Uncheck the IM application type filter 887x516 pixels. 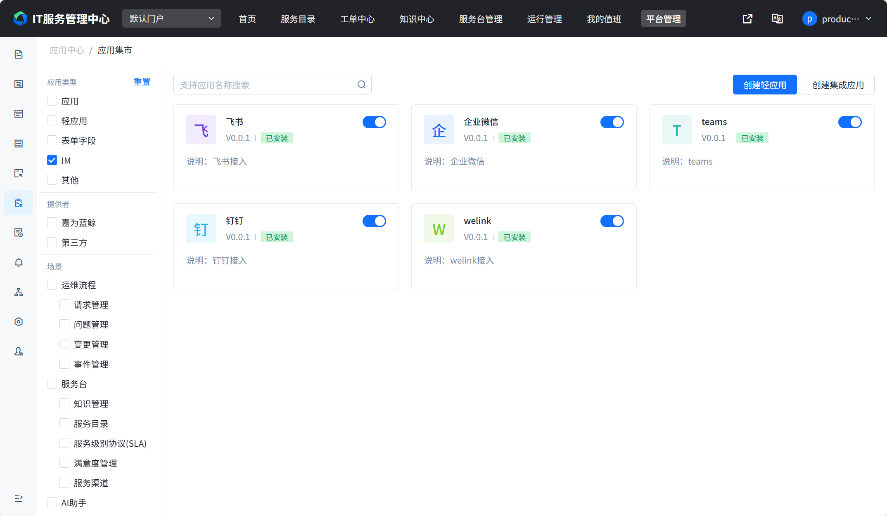pos(52,160)
